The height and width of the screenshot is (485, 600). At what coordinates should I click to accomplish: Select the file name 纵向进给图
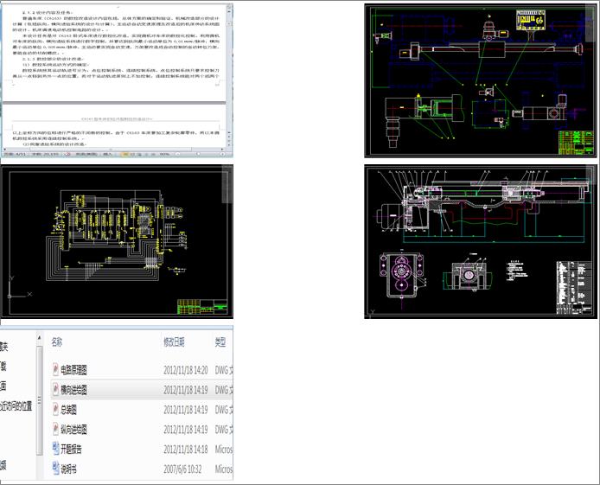[x=73, y=430]
